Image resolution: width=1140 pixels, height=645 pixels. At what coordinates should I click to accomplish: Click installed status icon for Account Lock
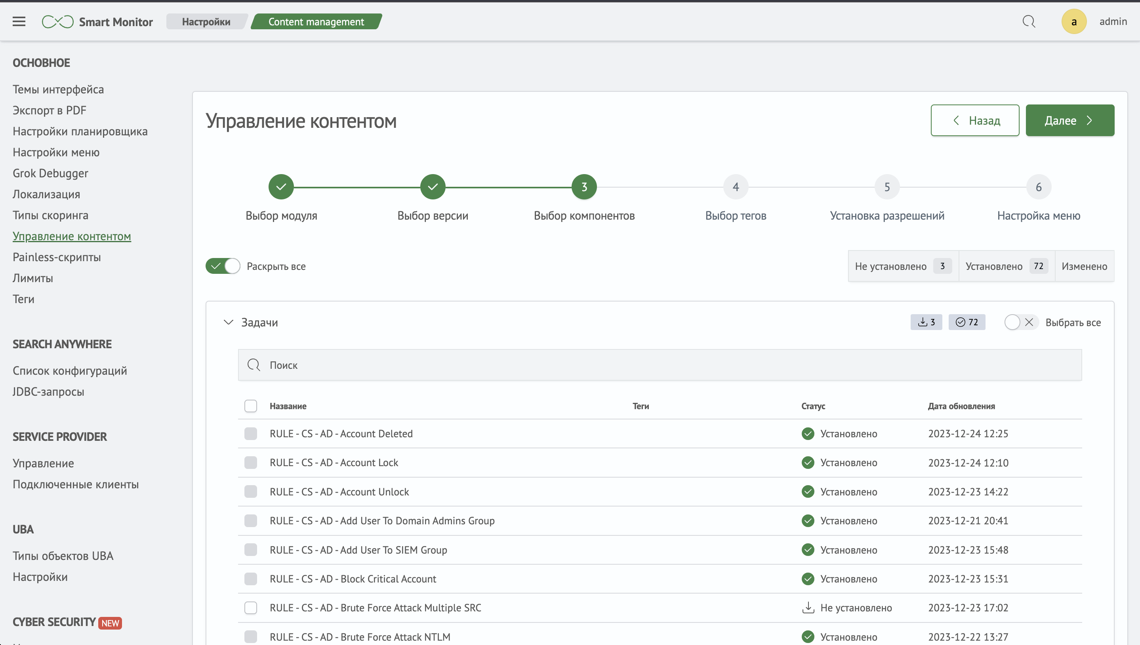pyautogui.click(x=808, y=463)
